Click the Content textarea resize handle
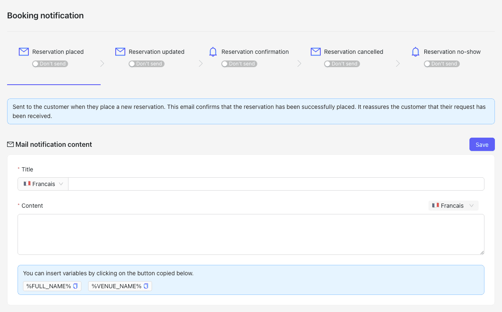Screen dimensions: 502x312 (482, 252)
